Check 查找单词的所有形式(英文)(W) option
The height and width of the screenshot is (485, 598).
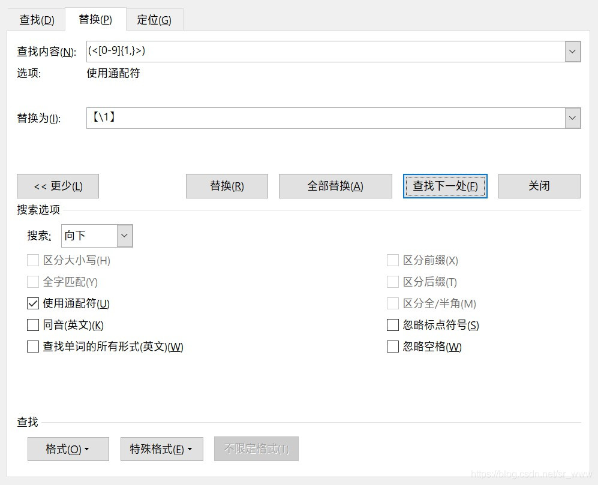tap(33, 347)
